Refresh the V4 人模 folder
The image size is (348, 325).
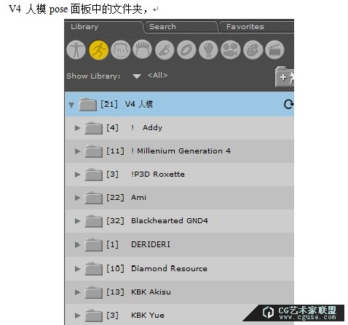coord(288,105)
